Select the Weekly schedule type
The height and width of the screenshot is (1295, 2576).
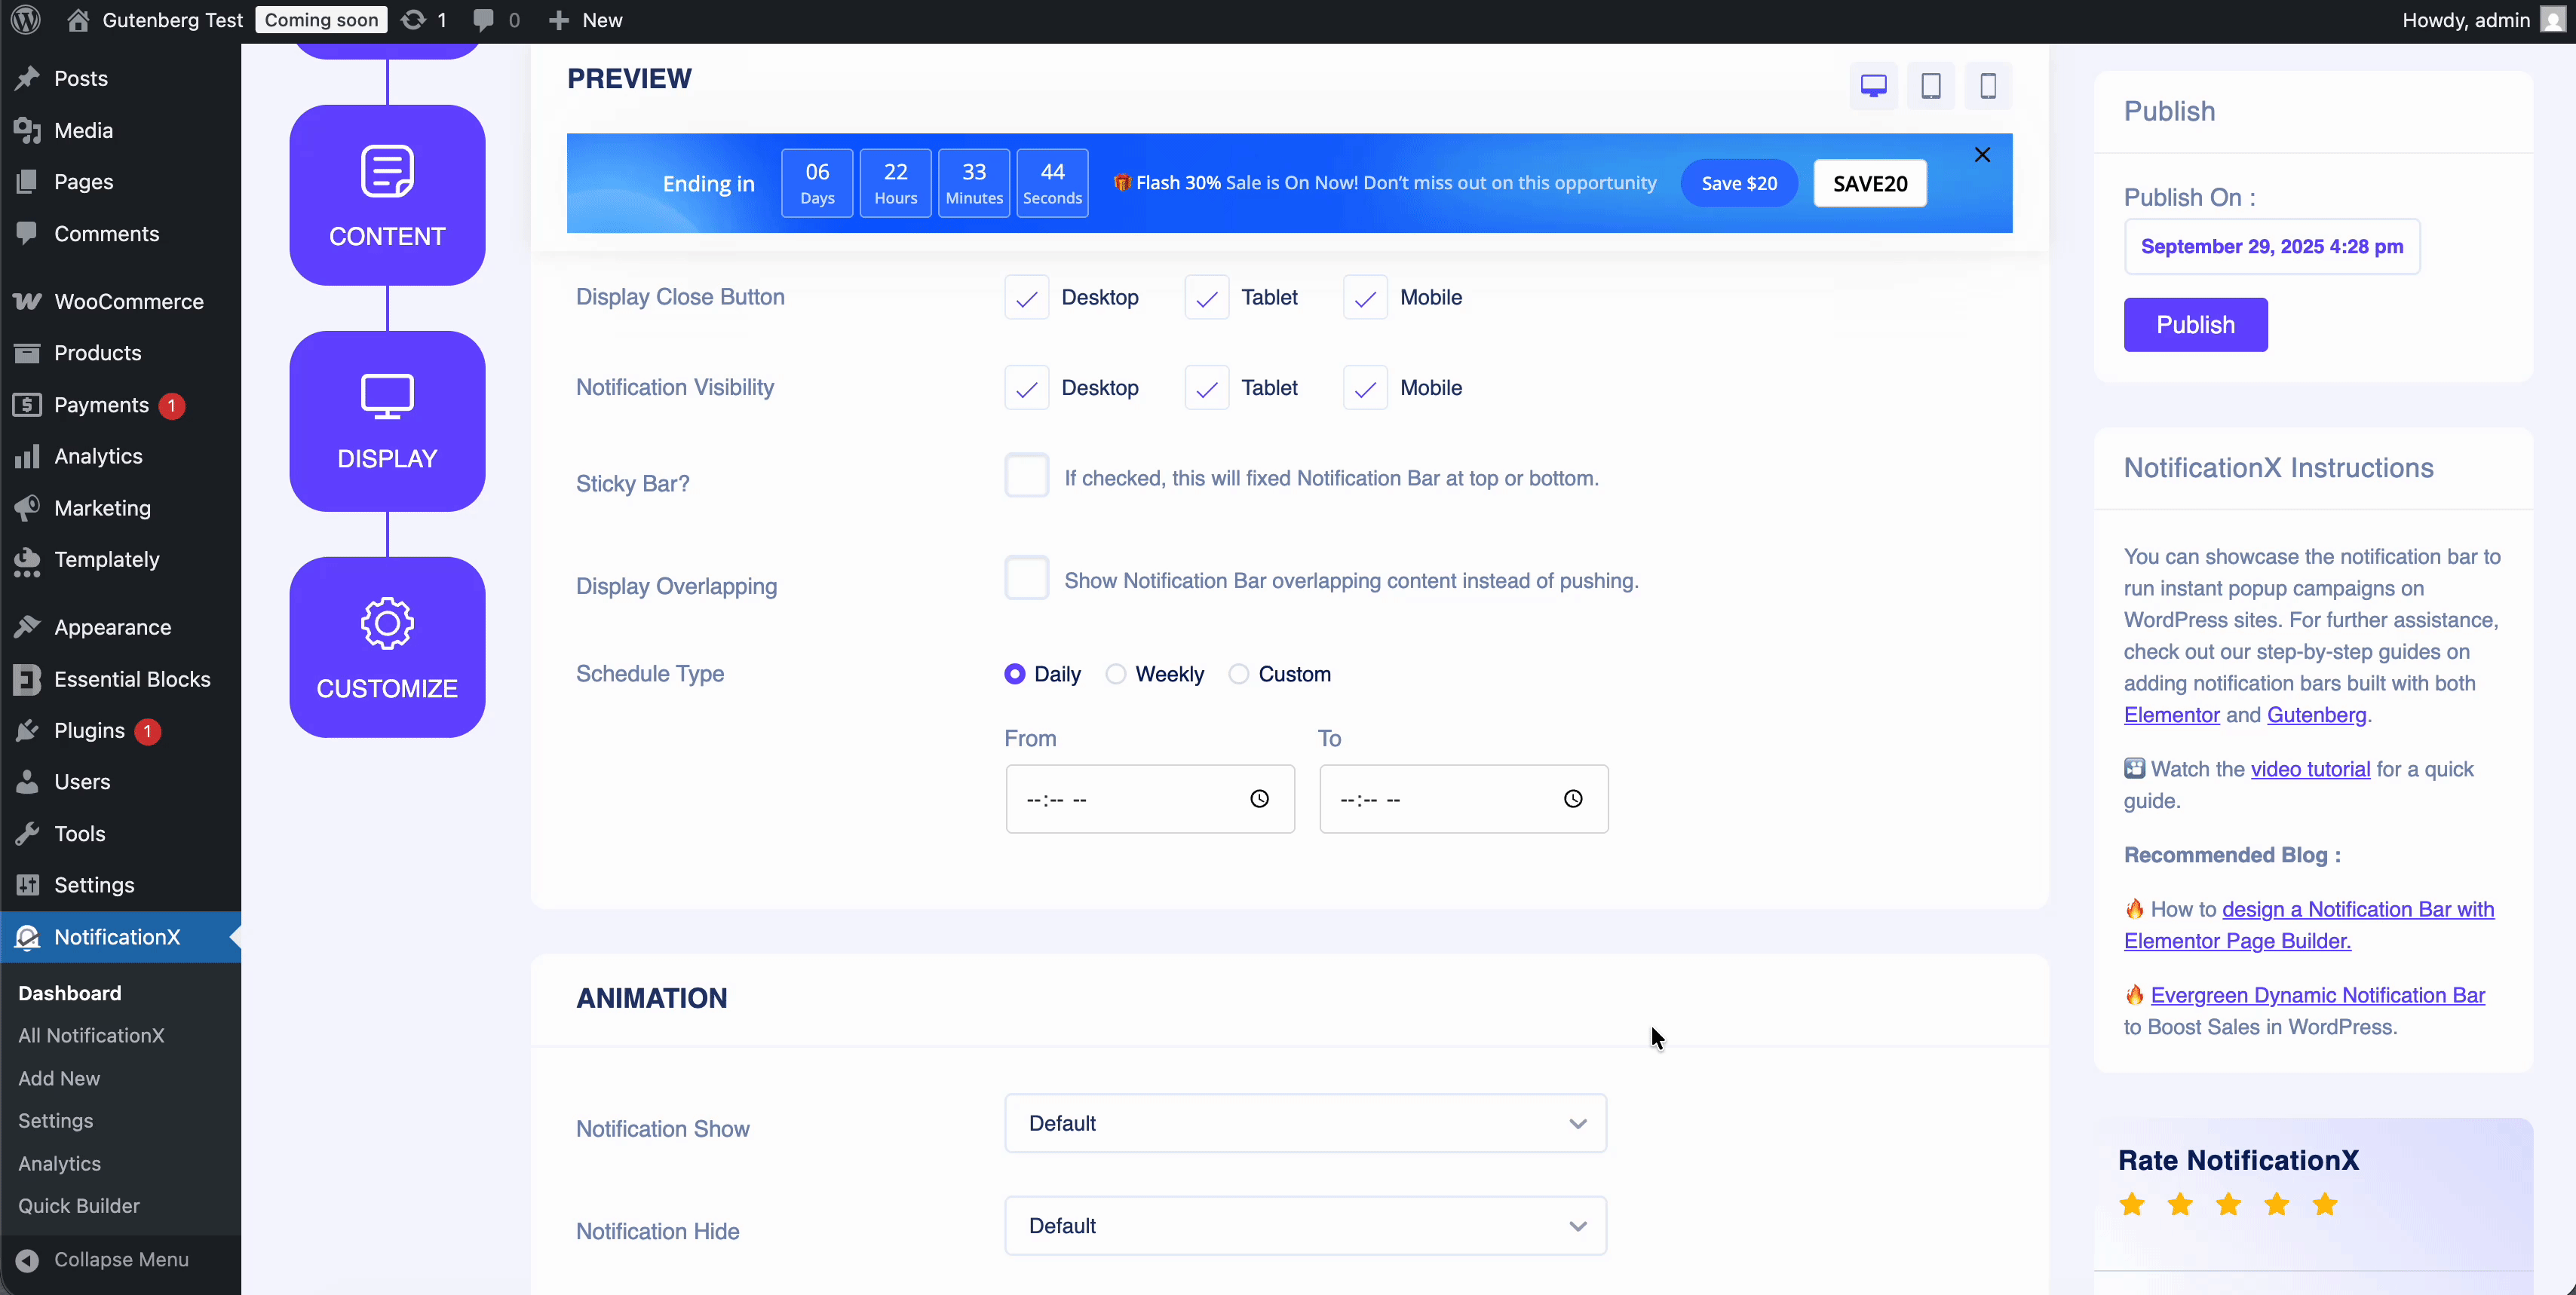pos(1116,675)
